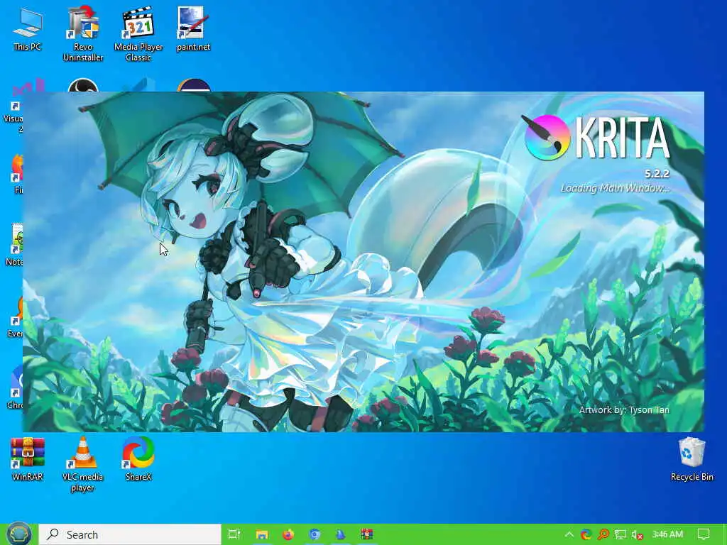Open the partially hidden Everything shortcut

(x=16, y=316)
